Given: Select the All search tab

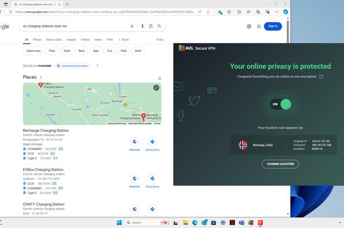Looking at the screenshot, I should coord(27,40).
